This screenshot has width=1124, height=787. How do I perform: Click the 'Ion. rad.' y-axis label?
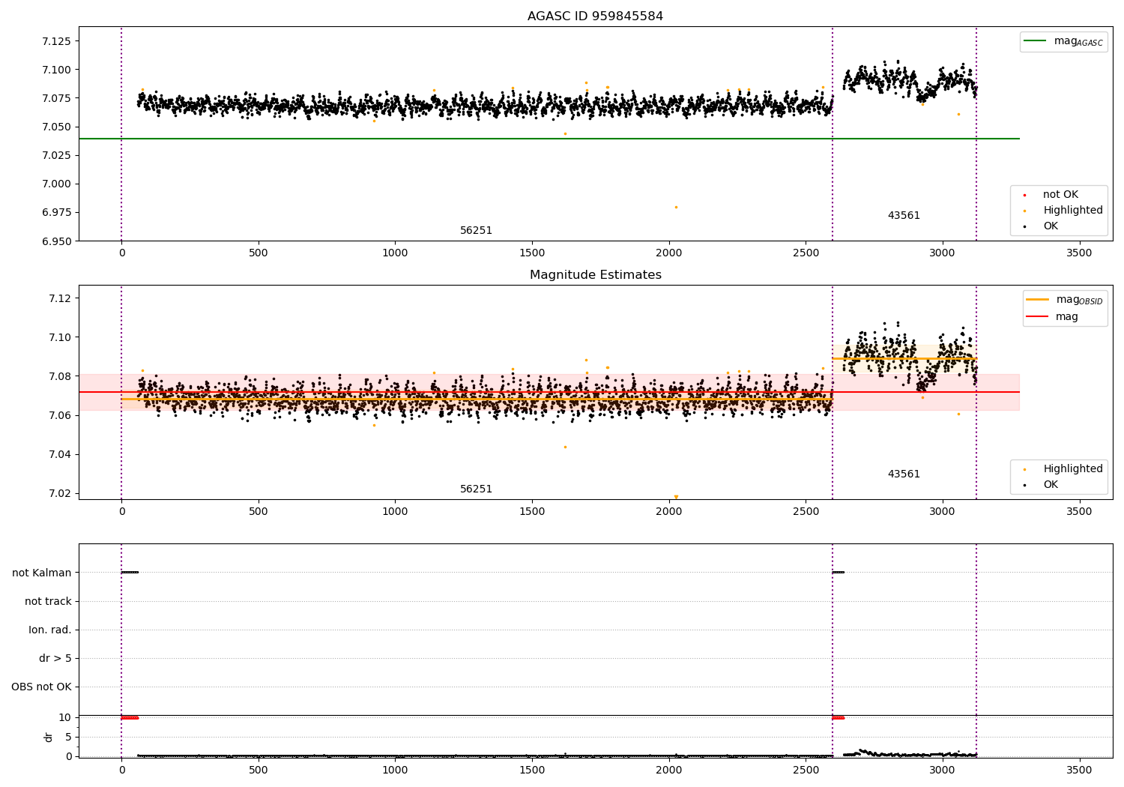(x=50, y=630)
